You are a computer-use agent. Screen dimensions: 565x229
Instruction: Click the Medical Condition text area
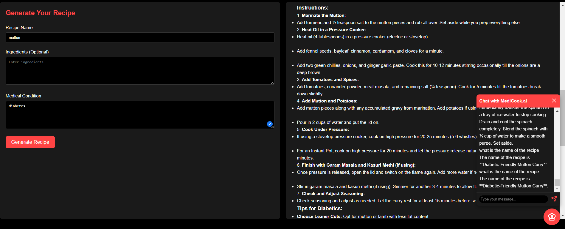(x=140, y=115)
